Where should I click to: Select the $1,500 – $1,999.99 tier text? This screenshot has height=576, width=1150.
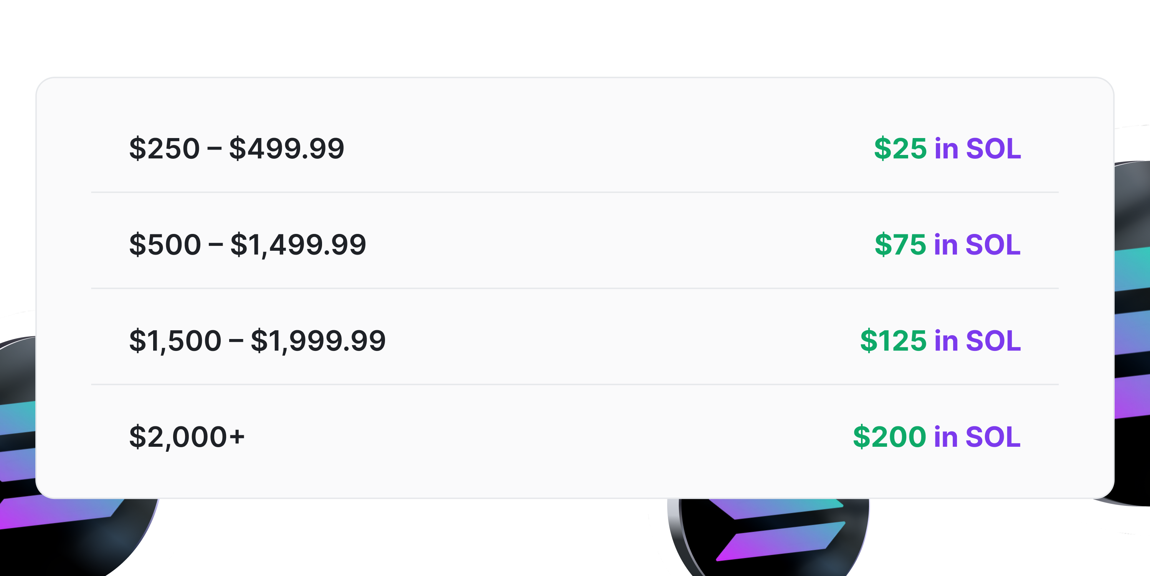[x=257, y=341]
